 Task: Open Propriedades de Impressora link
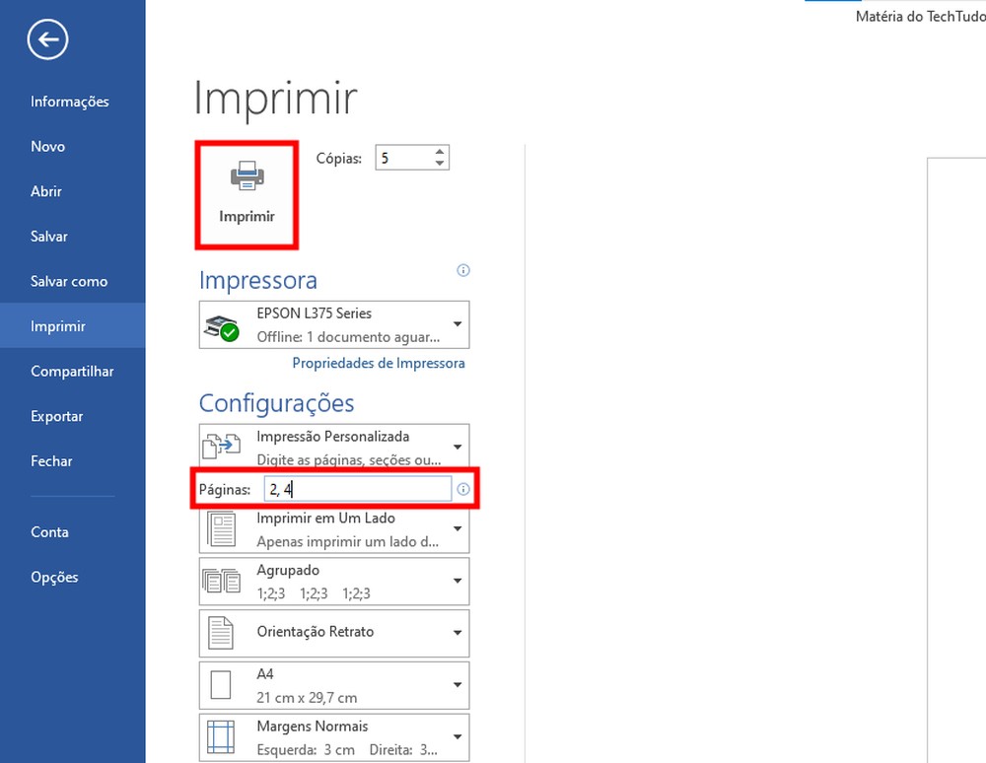coord(378,363)
